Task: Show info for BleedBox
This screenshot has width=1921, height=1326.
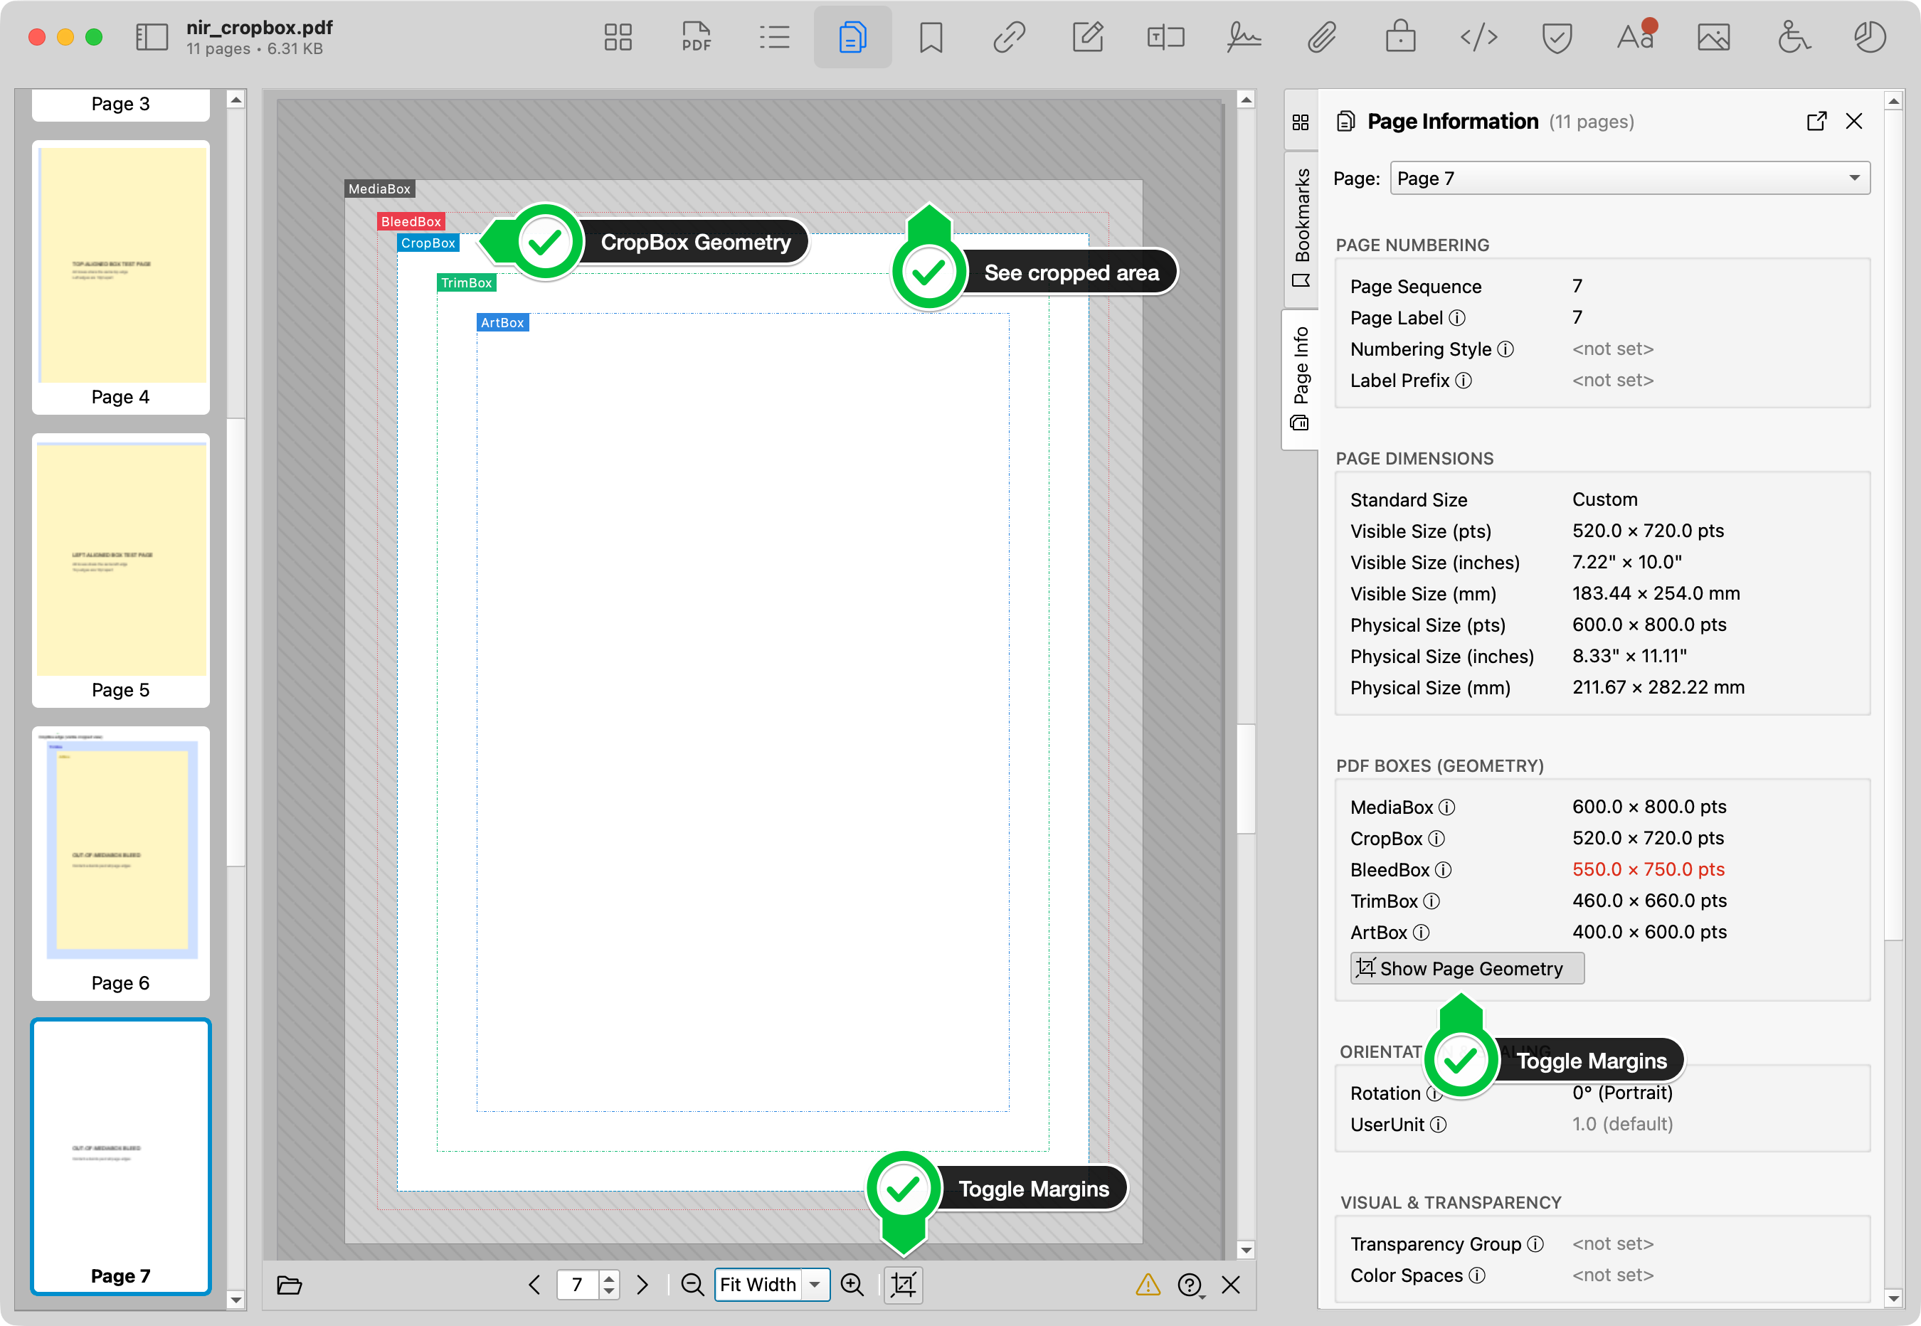Action: [x=1444, y=870]
